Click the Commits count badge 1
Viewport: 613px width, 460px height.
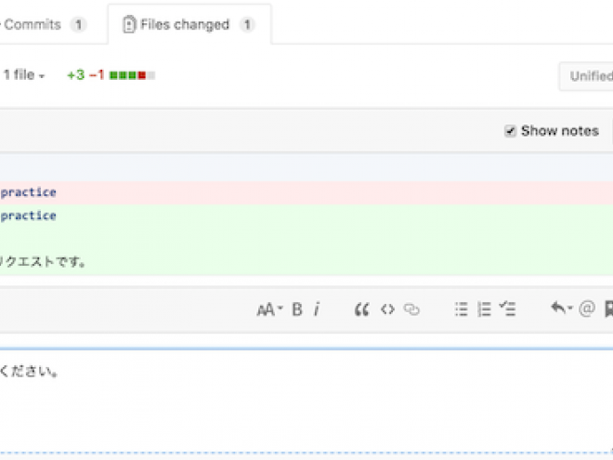pyautogui.click(x=79, y=25)
